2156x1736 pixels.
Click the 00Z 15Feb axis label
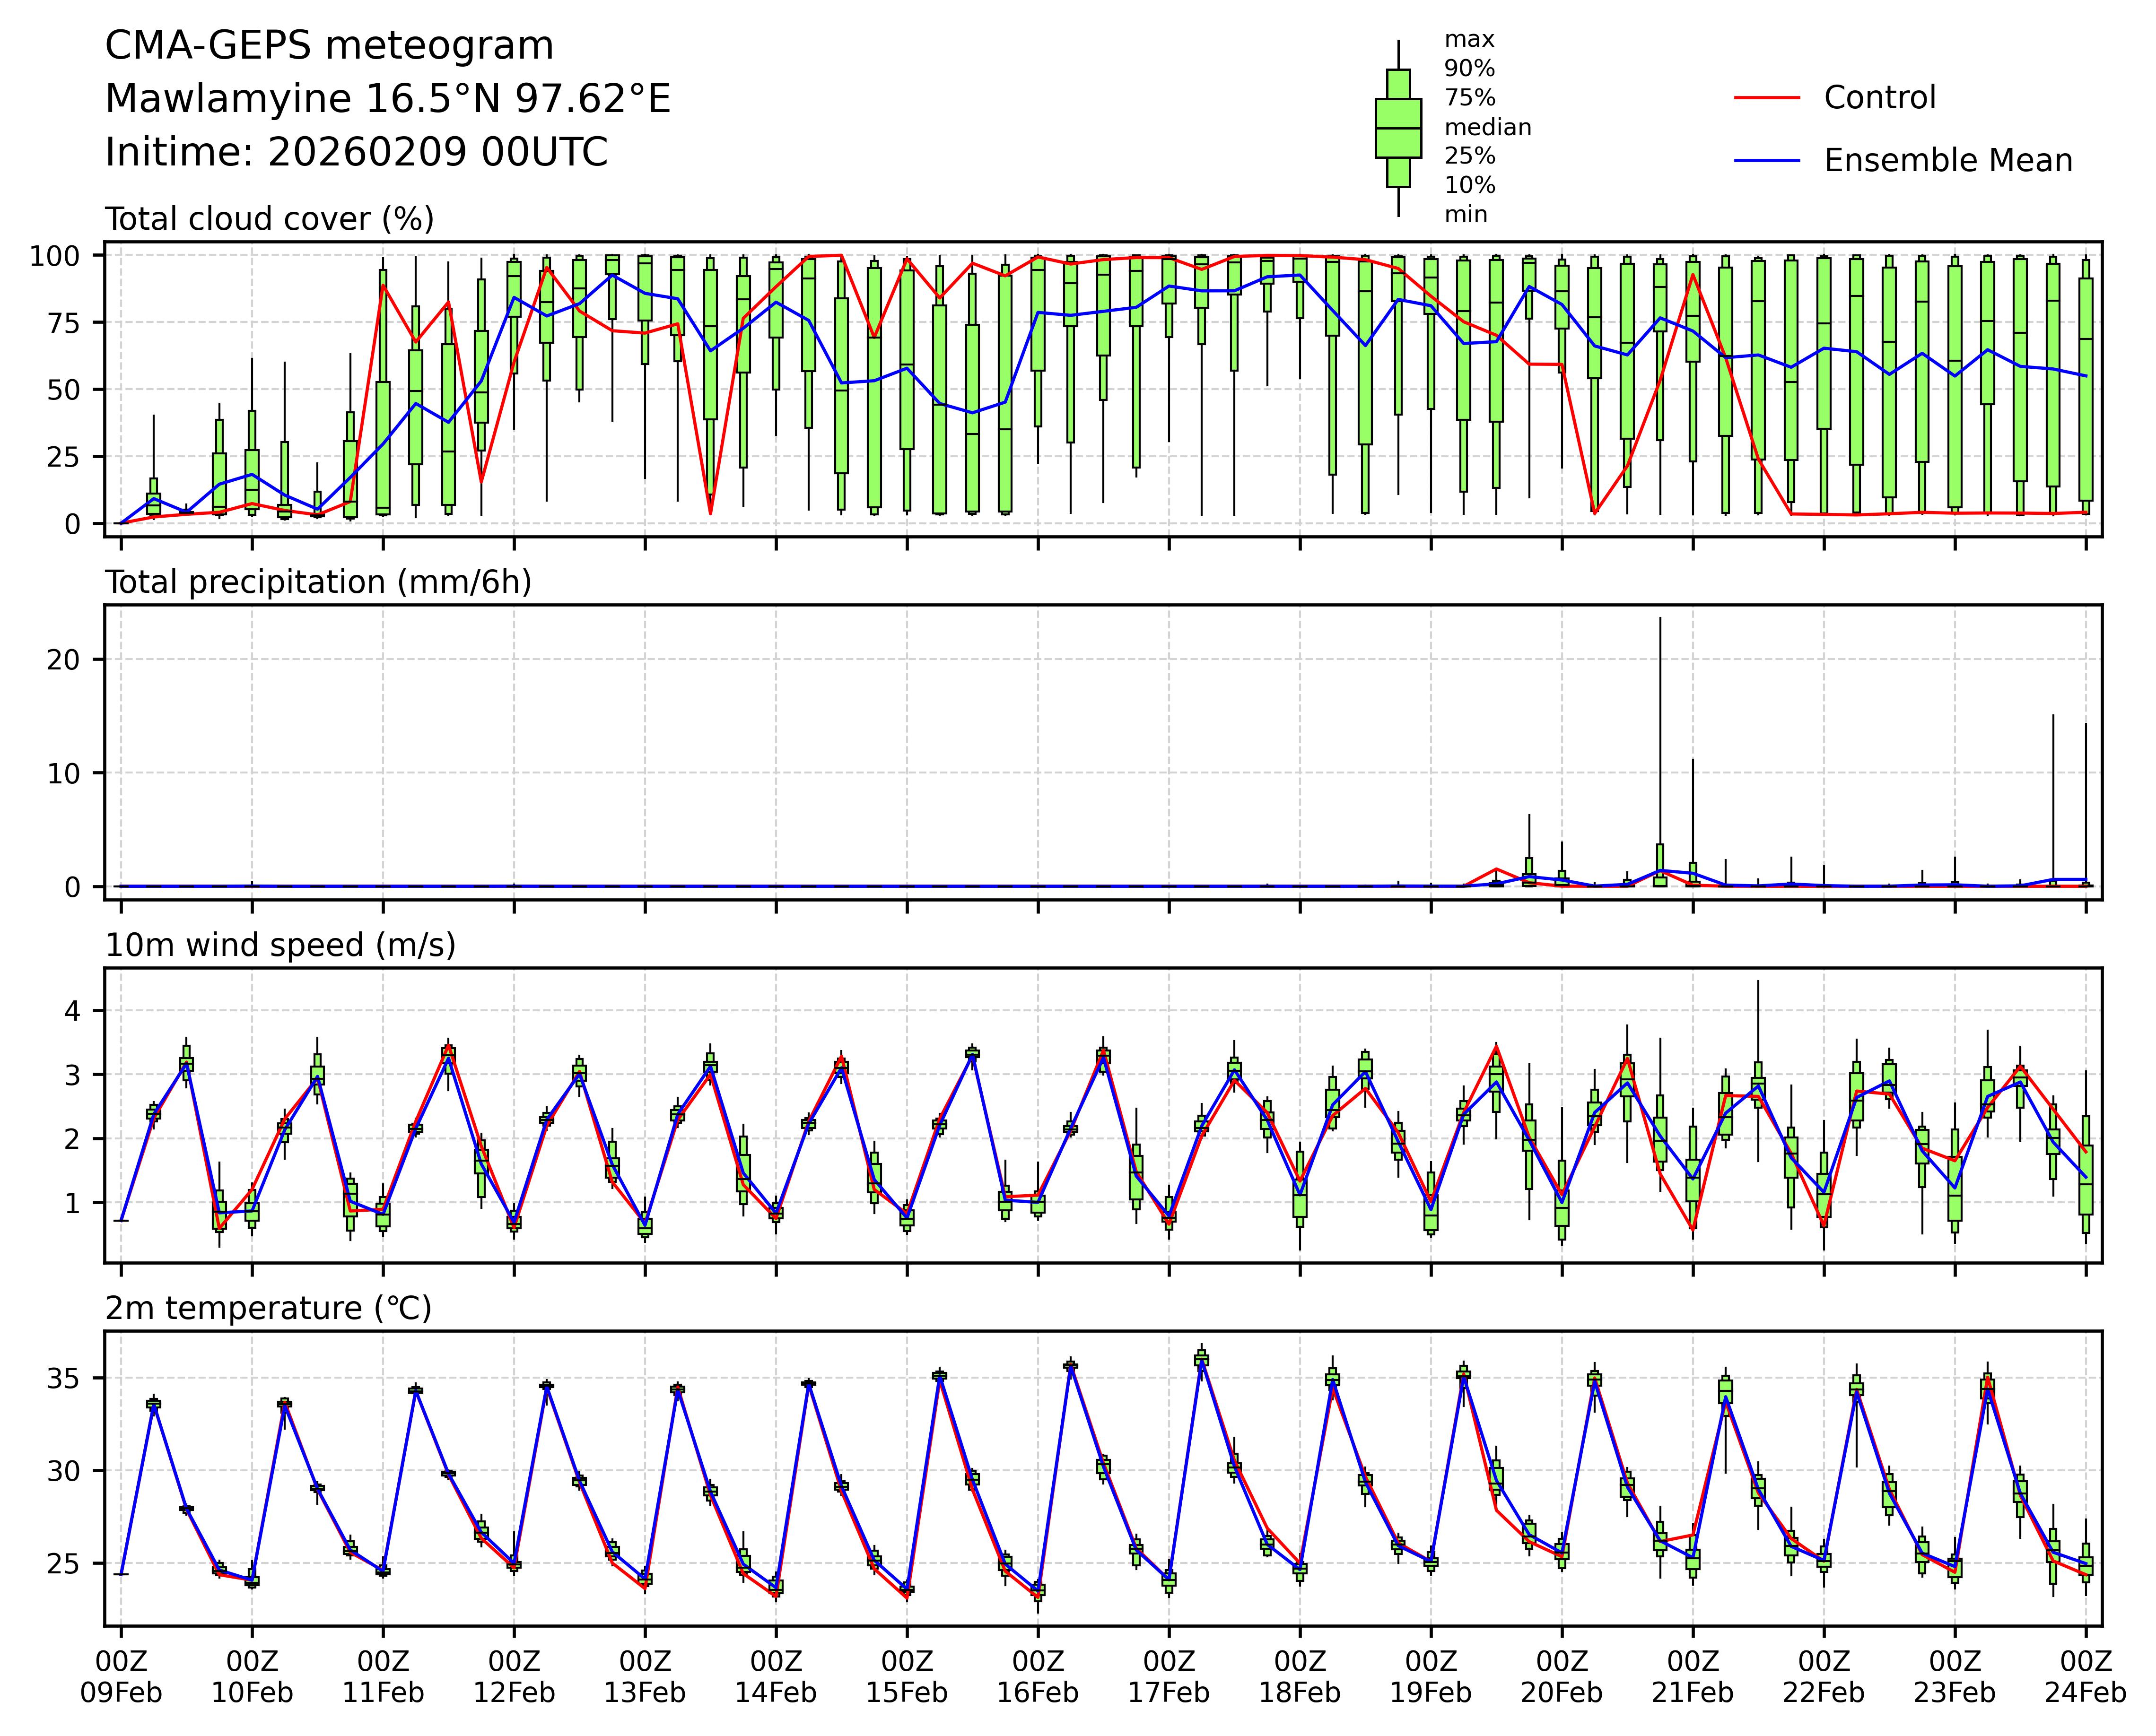(x=907, y=1677)
